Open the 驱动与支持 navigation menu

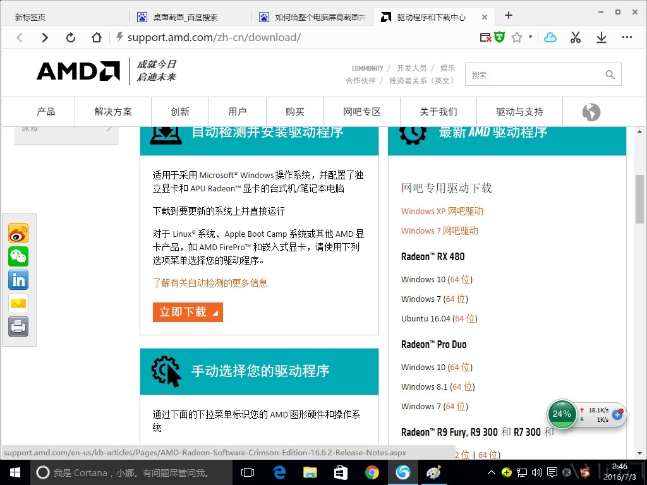pos(519,112)
